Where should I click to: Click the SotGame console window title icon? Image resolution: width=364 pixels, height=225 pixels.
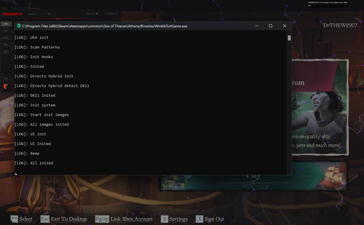pos(19,26)
